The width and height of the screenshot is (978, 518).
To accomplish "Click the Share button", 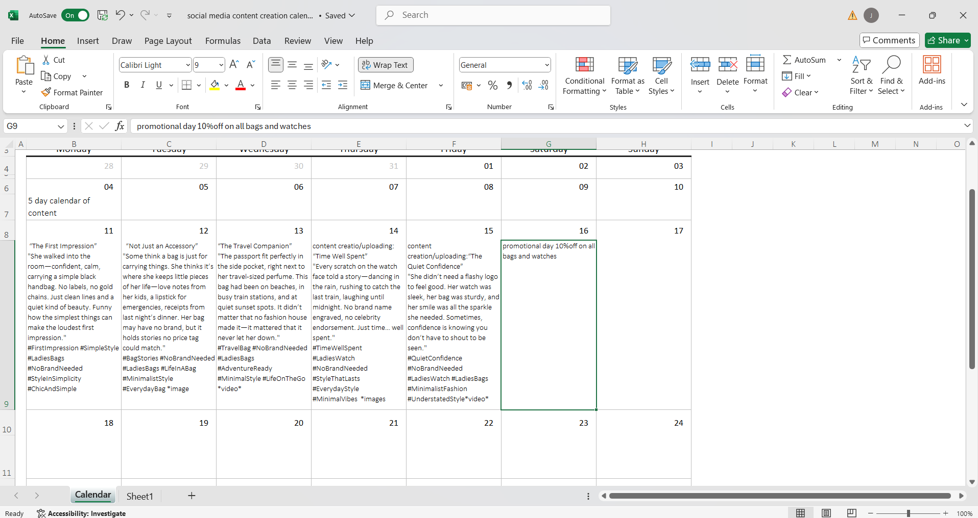I will (943, 40).
